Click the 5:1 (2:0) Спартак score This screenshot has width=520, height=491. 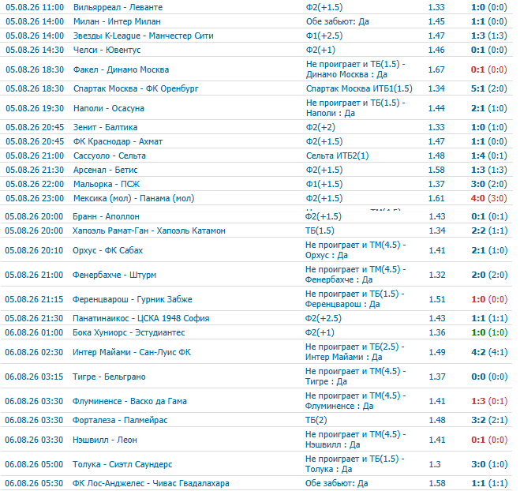[488, 88]
